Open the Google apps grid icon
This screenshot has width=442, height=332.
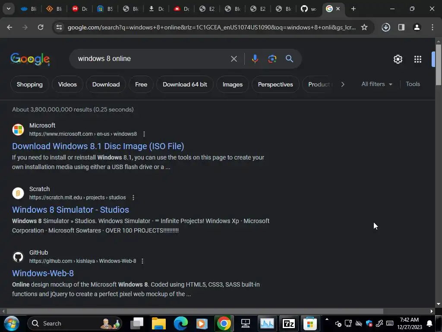417,59
